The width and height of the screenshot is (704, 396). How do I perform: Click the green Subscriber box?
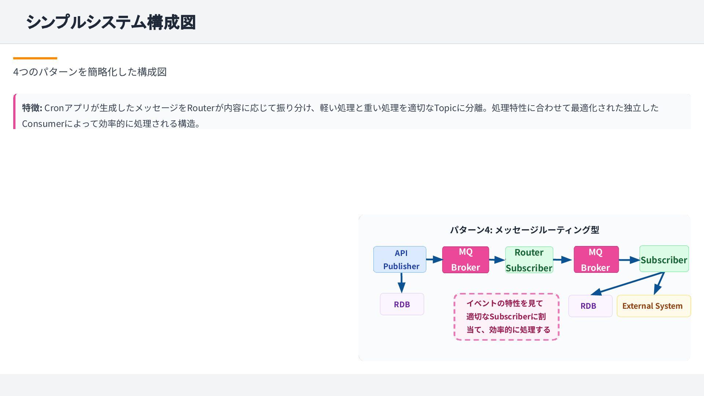[x=664, y=259]
